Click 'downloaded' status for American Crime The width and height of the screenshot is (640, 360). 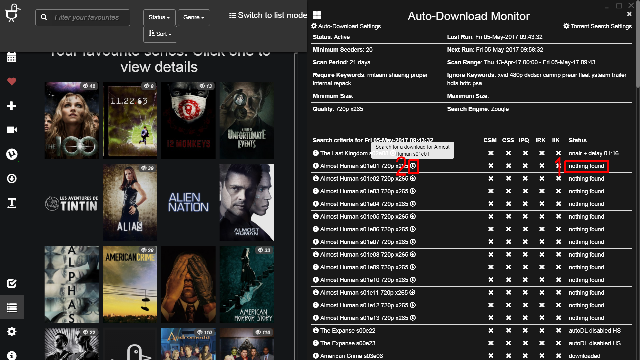[584, 356]
